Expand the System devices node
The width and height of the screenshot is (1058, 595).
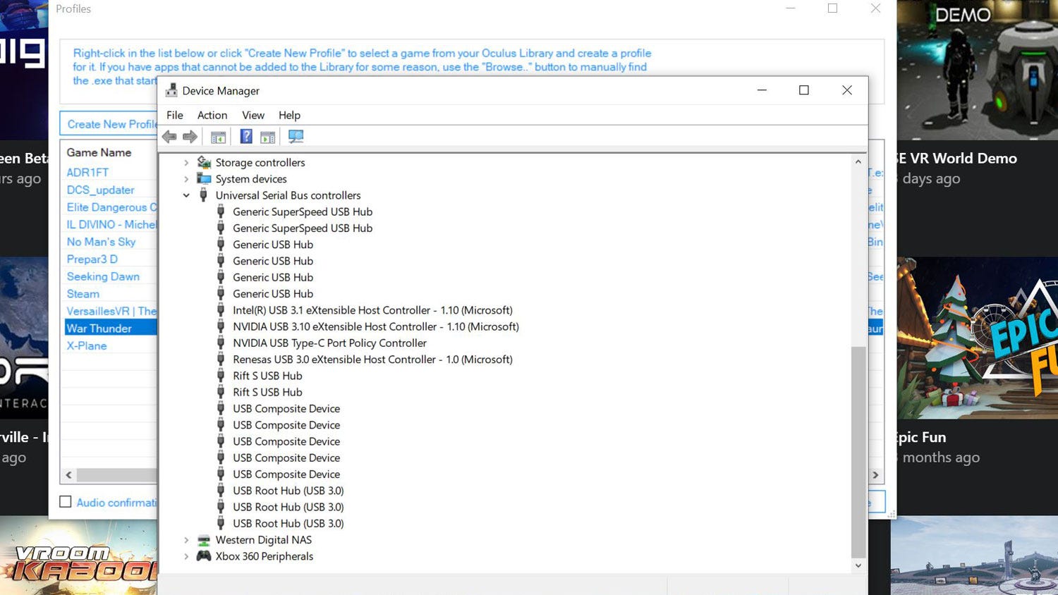[x=186, y=179]
